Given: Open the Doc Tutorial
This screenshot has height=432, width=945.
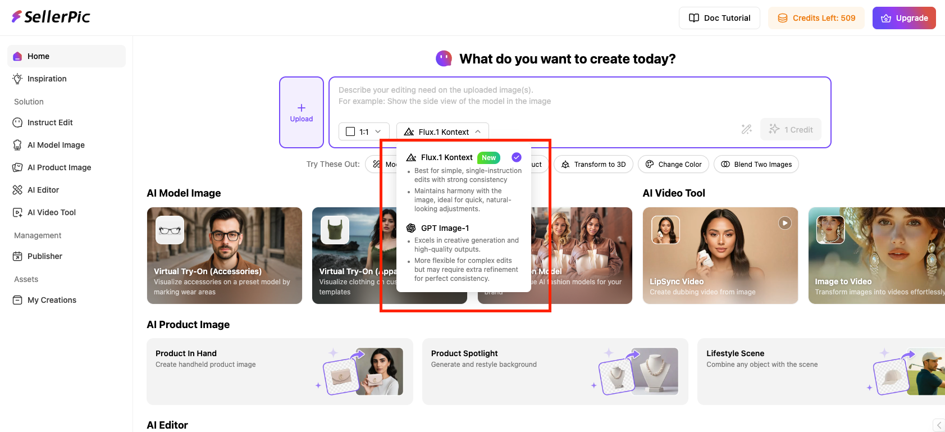Looking at the screenshot, I should click(719, 18).
